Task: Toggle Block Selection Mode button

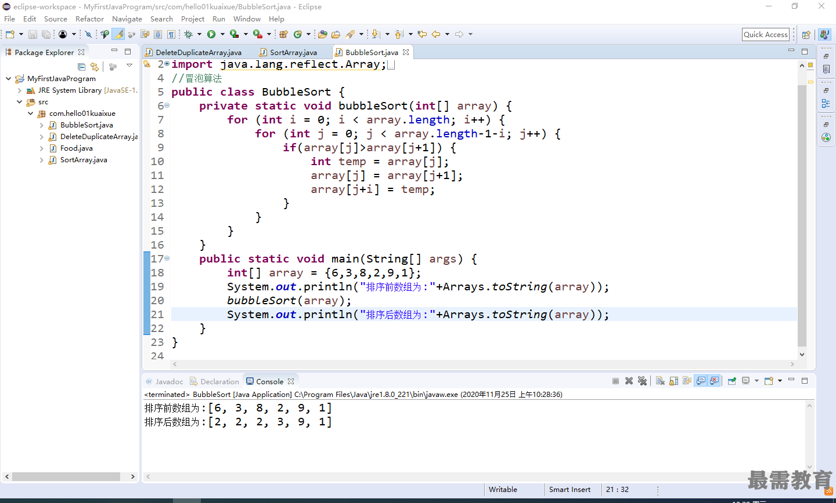Action: [158, 34]
